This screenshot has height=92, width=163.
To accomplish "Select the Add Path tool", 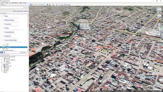I will pos(39,5).
